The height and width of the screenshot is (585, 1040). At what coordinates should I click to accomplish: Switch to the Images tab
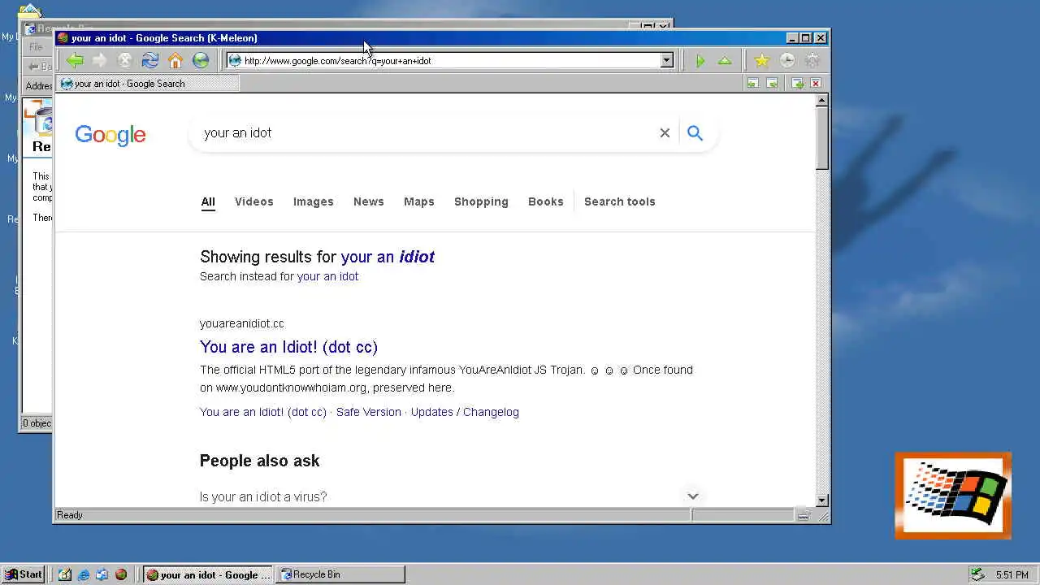[314, 201]
